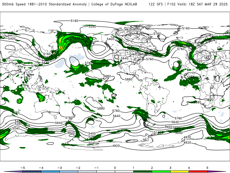Click the '3' colorbar tick label
This screenshot has height=173, width=230.
(170, 168)
